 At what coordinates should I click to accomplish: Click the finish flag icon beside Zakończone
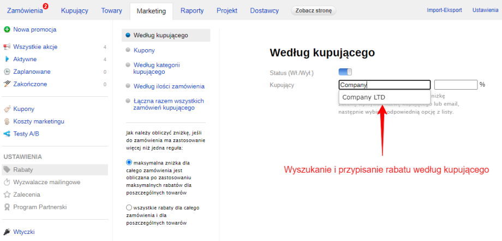[x=7, y=84]
